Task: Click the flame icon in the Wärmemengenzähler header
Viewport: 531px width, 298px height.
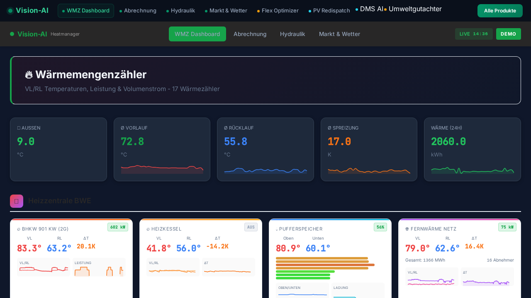Action: (29, 74)
